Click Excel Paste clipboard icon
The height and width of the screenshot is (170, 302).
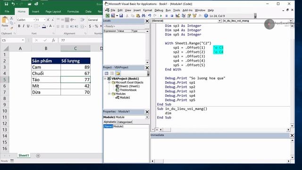[x=5, y=20]
